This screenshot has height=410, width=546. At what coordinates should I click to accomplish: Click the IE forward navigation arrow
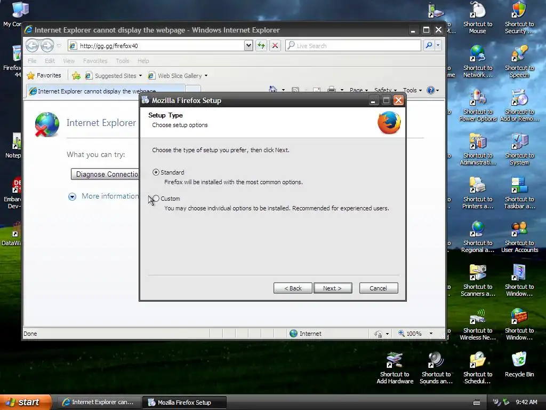[x=47, y=45]
